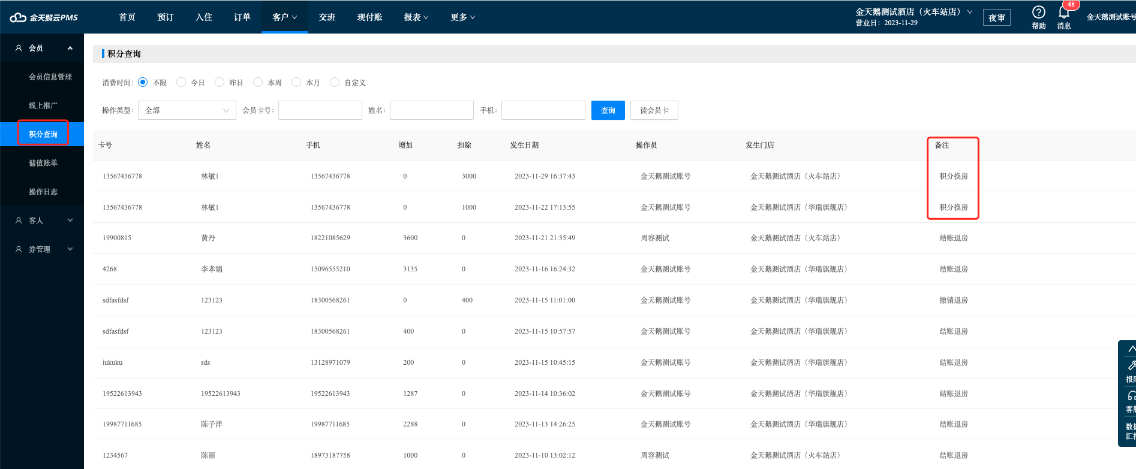This screenshot has width=1136, height=469.
Task: Open the 消息 bell notifications
Action: pyautogui.click(x=1064, y=13)
